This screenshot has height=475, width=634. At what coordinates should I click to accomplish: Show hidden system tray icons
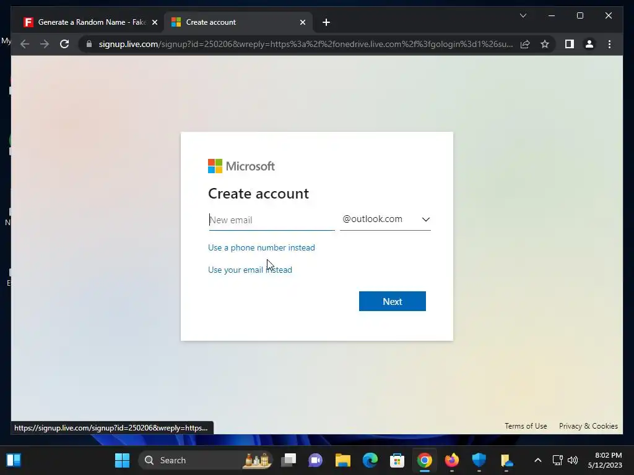click(x=538, y=460)
